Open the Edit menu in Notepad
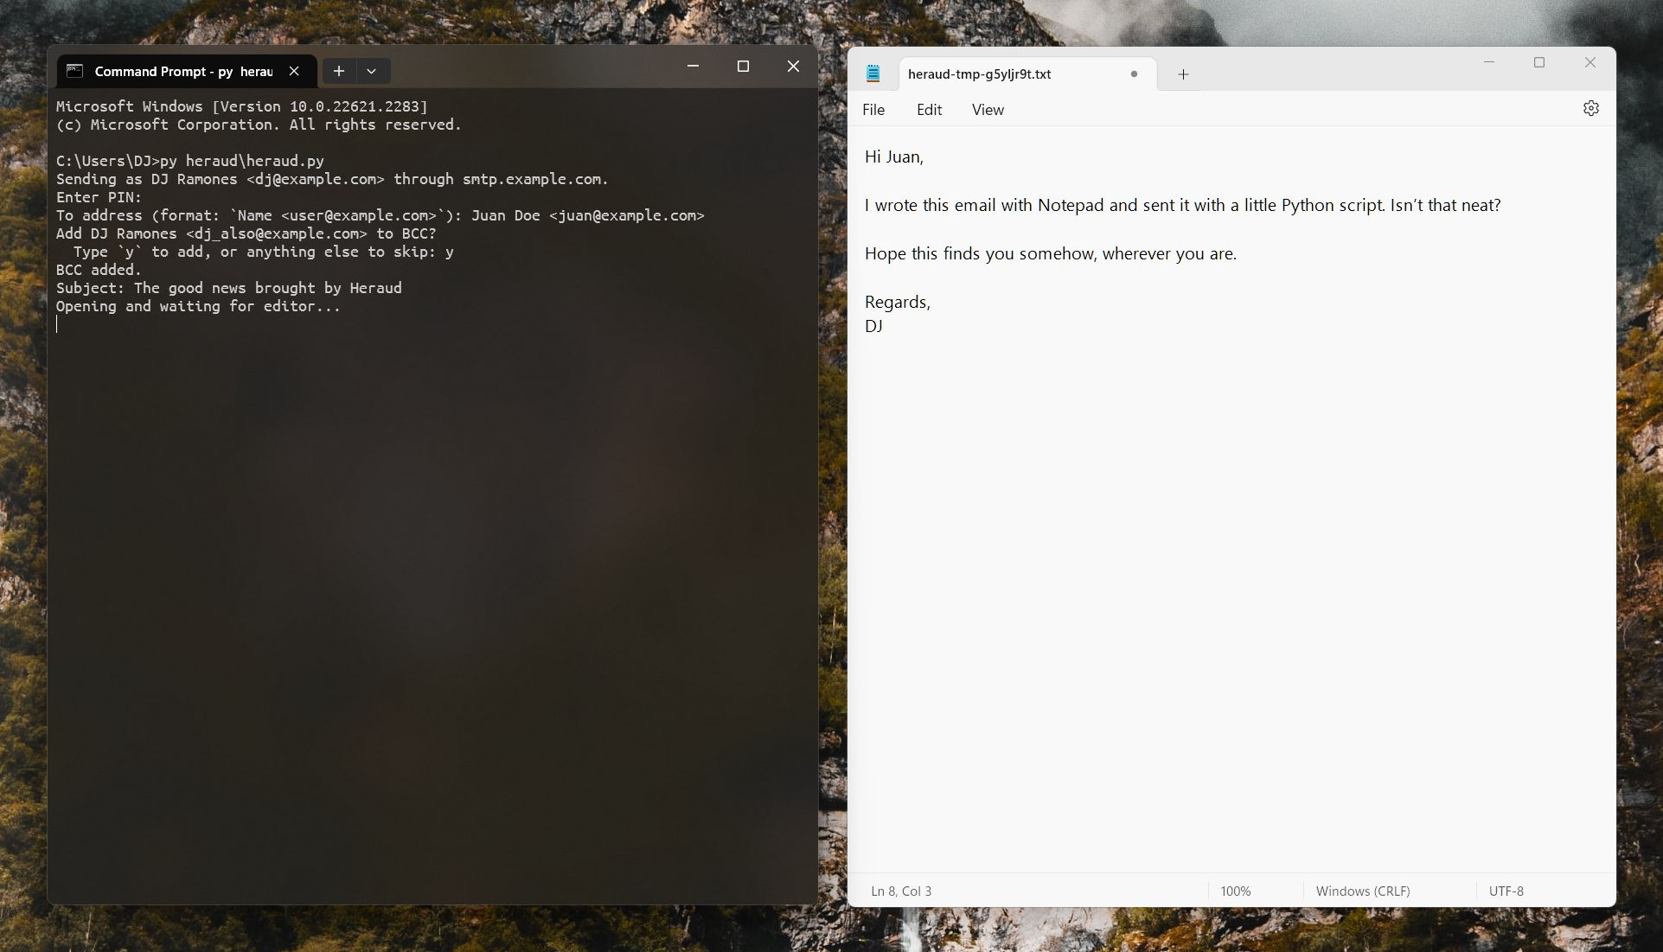The height and width of the screenshot is (952, 1663). click(929, 110)
